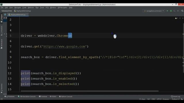Screen dimensions: 184x103
Task: Click the Debug bug icon
Action: [171, 11]
